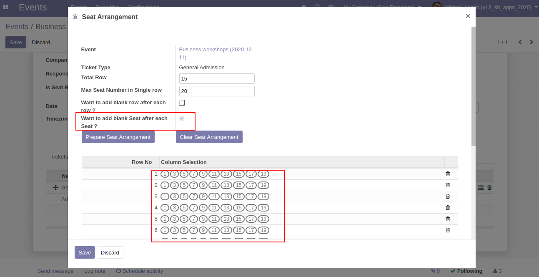Delete row 1 with its trash icon

click(x=448, y=174)
